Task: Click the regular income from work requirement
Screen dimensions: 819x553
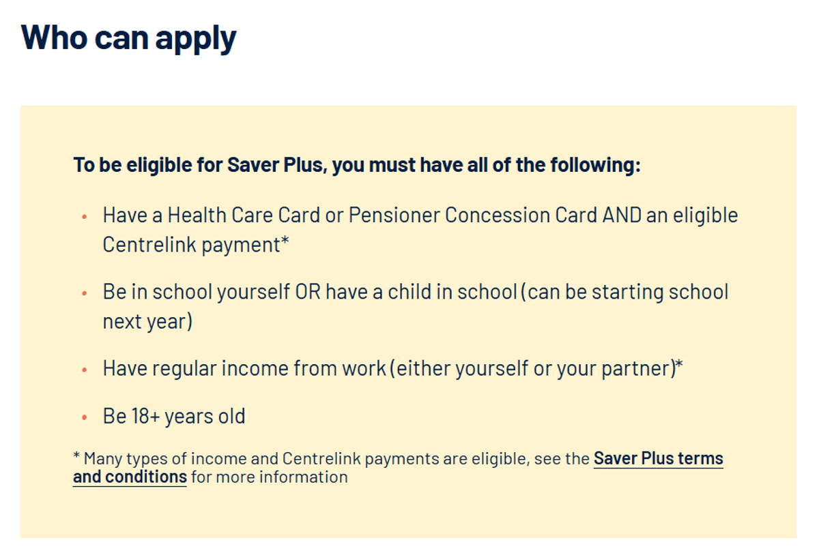Action: point(393,368)
